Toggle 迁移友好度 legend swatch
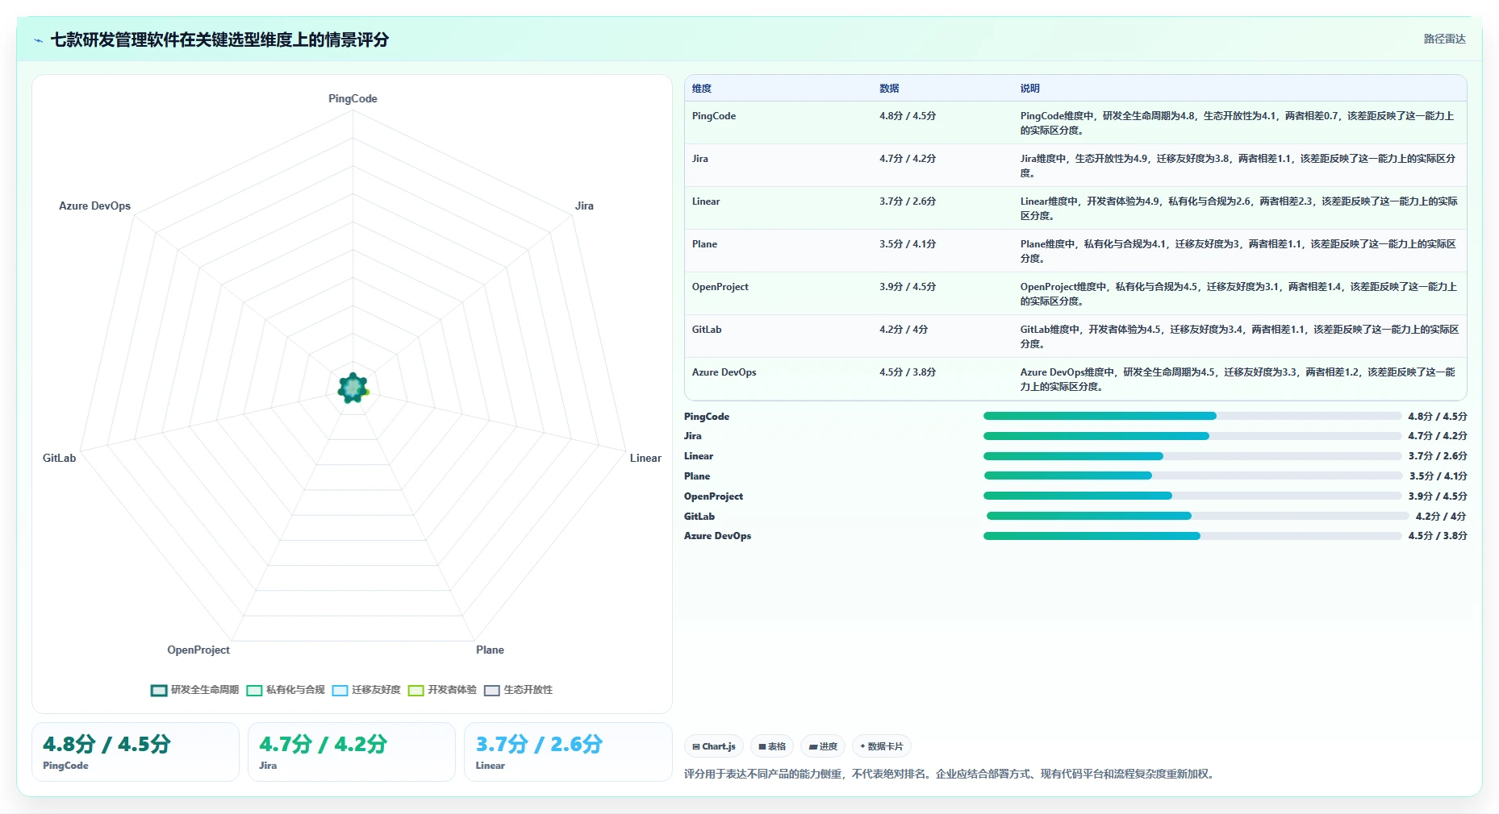The image size is (1499, 814). coord(340,690)
